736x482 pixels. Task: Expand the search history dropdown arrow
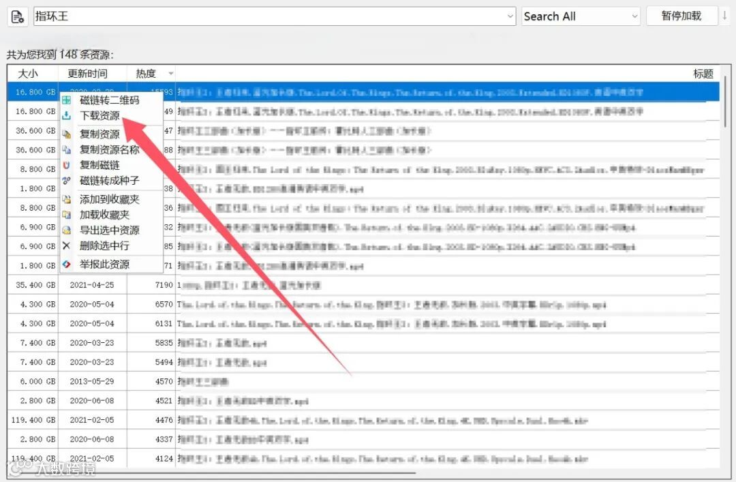pos(510,16)
